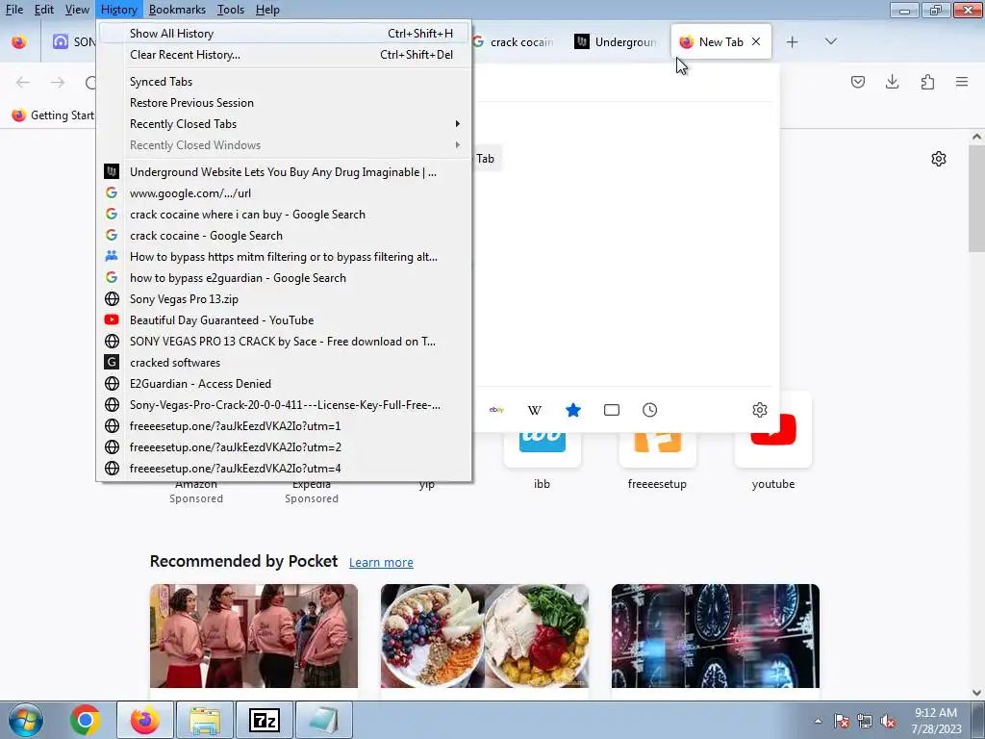The height and width of the screenshot is (739, 985).
Task: Open Underground Website history entry
Action: tap(284, 172)
